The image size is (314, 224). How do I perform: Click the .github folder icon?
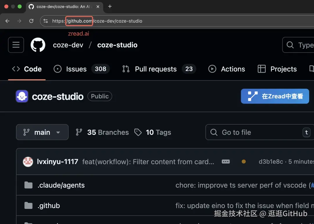pos(28,206)
